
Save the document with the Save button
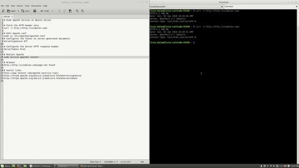coord(25,11)
